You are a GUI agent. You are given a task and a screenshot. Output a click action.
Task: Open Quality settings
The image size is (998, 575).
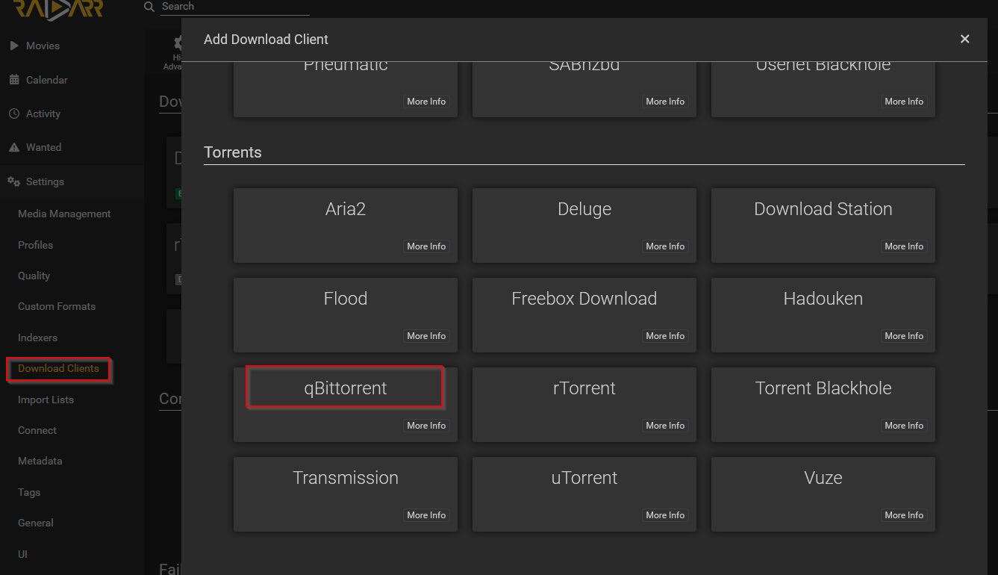click(x=34, y=276)
